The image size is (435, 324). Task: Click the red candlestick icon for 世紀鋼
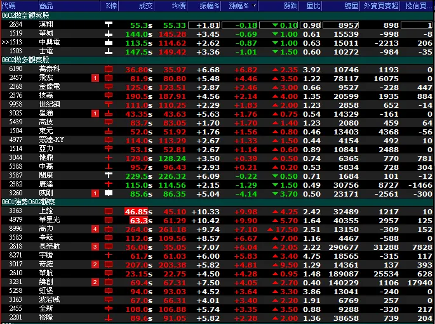(x=109, y=105)
